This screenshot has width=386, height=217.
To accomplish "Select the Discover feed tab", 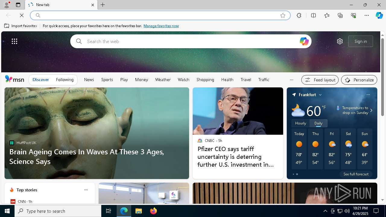I will 41,80.
